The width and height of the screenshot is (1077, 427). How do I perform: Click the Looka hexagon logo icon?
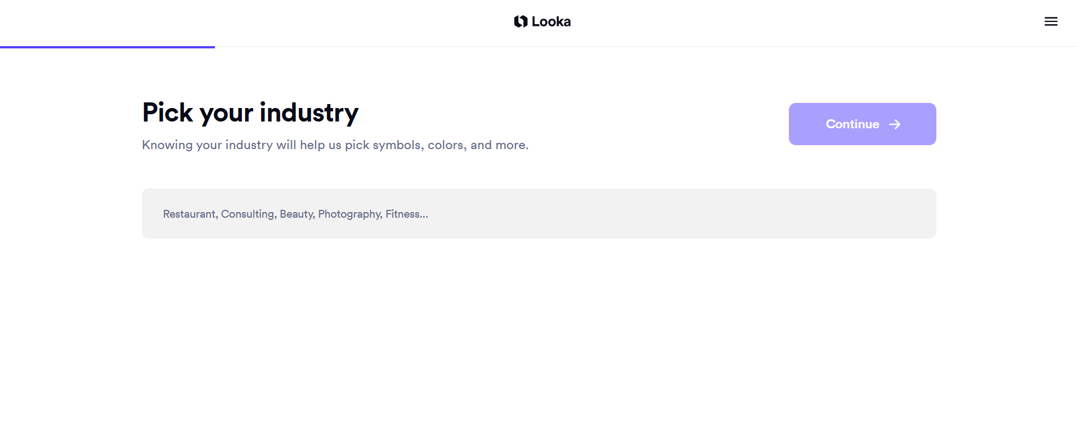(x=520, y=21)
